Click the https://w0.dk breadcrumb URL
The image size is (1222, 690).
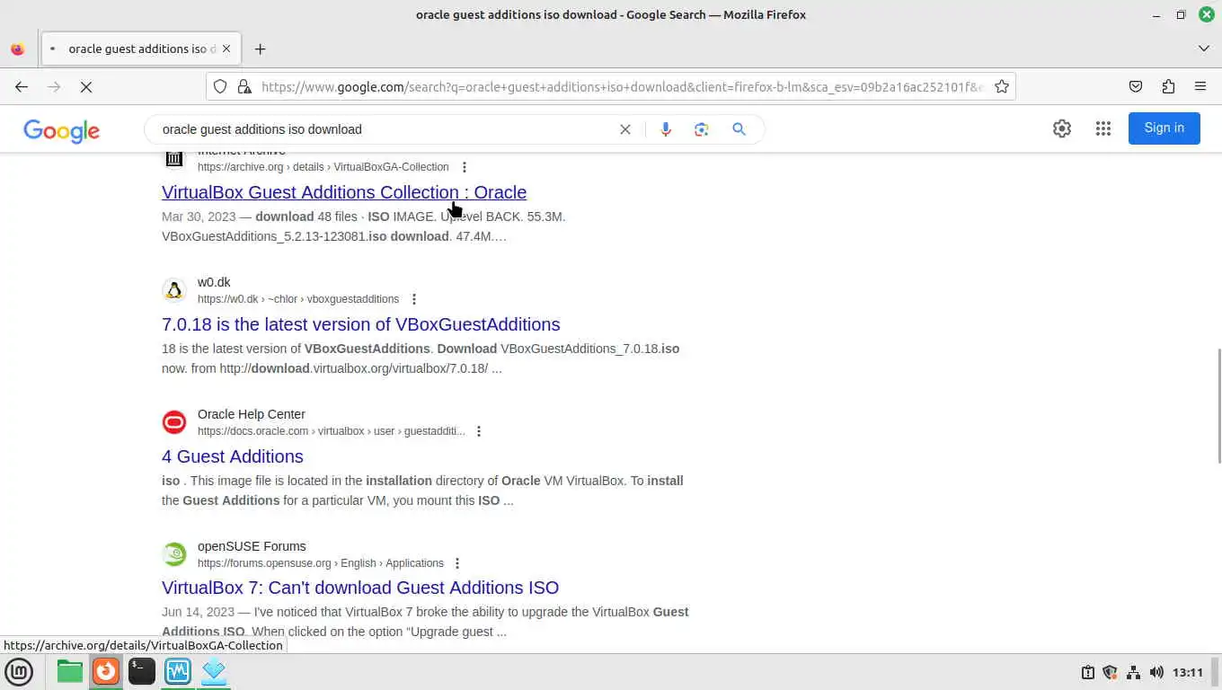298,299
